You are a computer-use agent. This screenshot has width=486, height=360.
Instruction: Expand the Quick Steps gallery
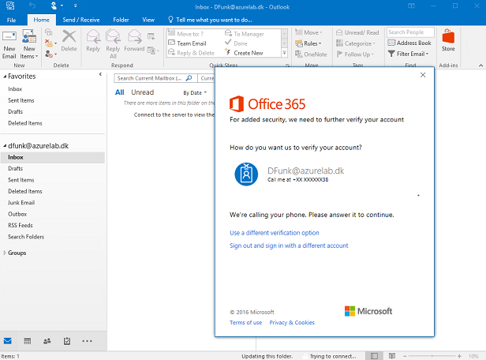click(x=284, y=53)
